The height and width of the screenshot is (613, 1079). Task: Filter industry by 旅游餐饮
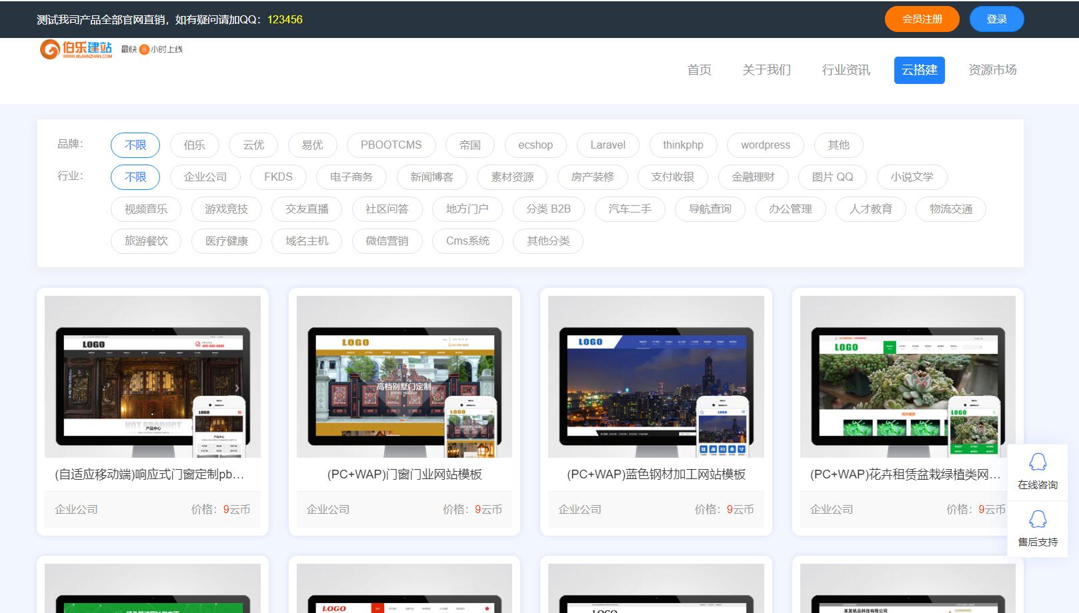click(x=146, y=241)
